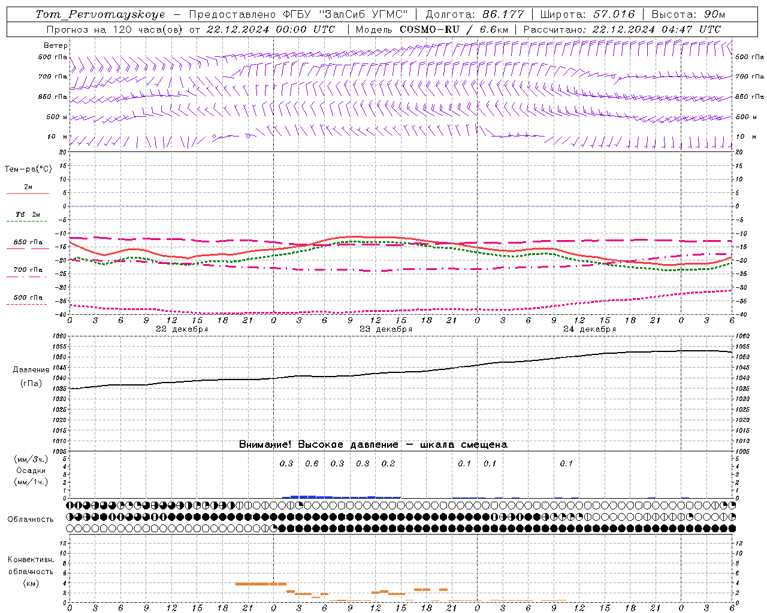Select the Осадки precipitation label
The image size is (767, 613).
point(31,471)
